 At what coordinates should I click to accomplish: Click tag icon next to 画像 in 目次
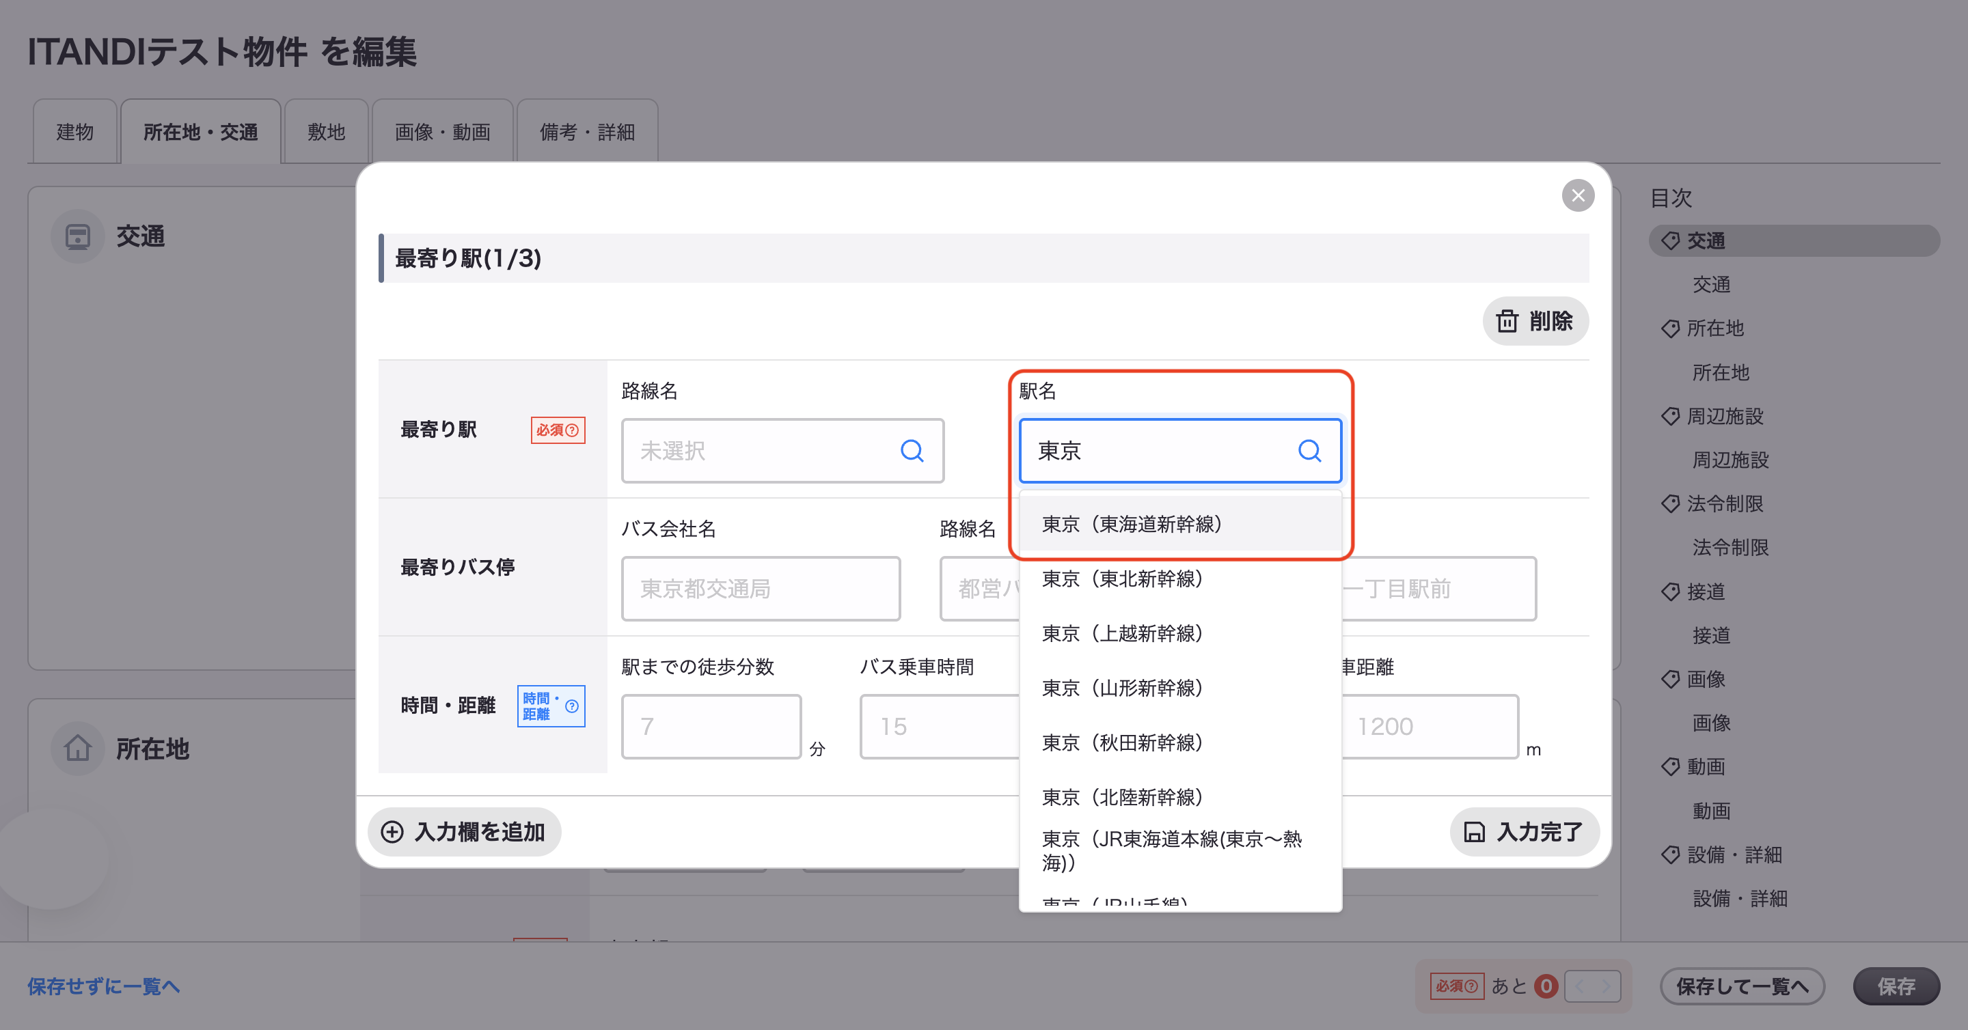coord(1670,679)
